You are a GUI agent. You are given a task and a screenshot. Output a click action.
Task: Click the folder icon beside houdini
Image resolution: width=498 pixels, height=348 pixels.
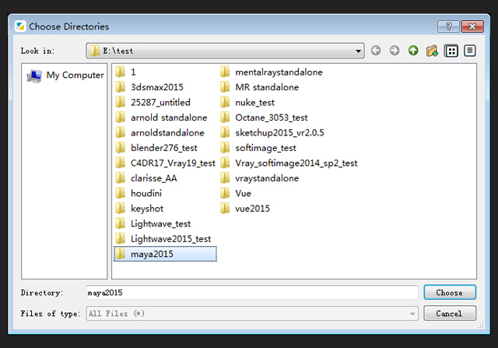121,193
